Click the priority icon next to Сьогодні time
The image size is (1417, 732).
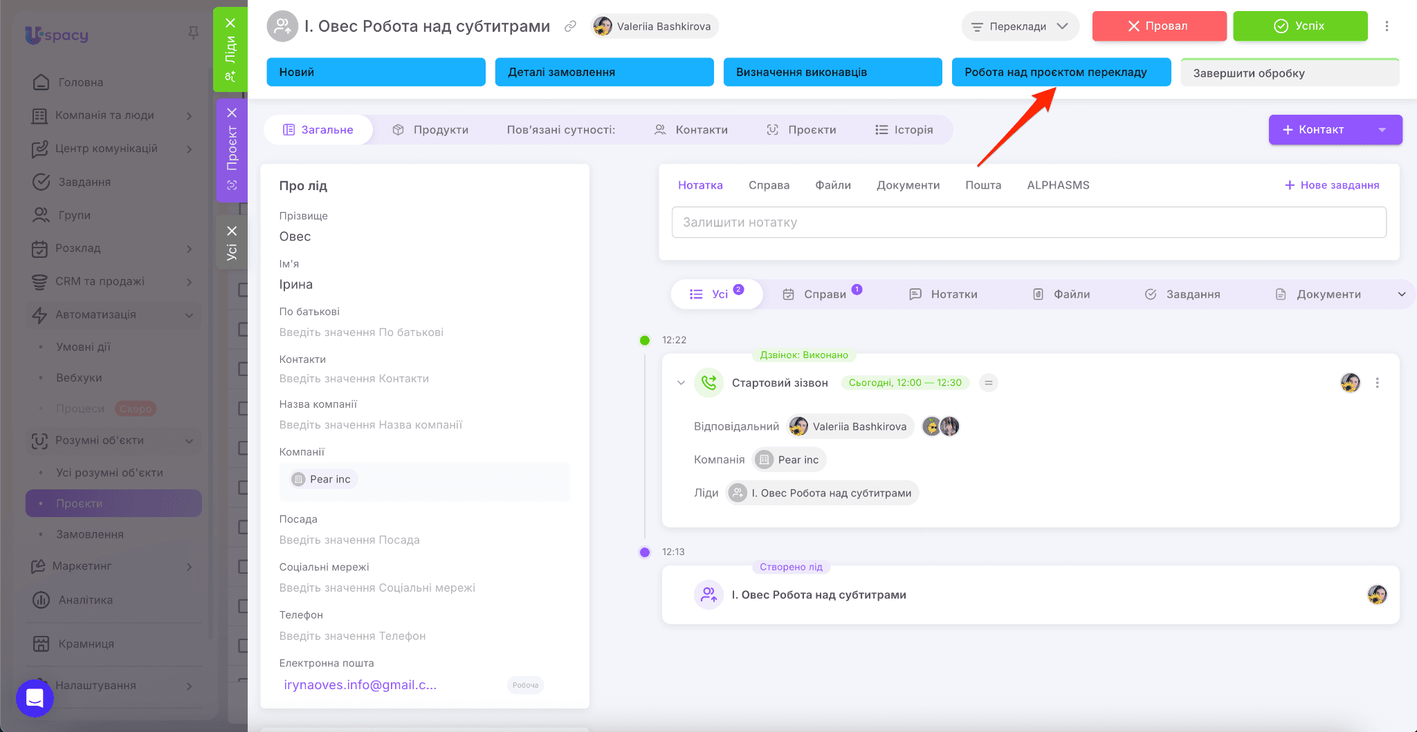click(x=989, y=383)
